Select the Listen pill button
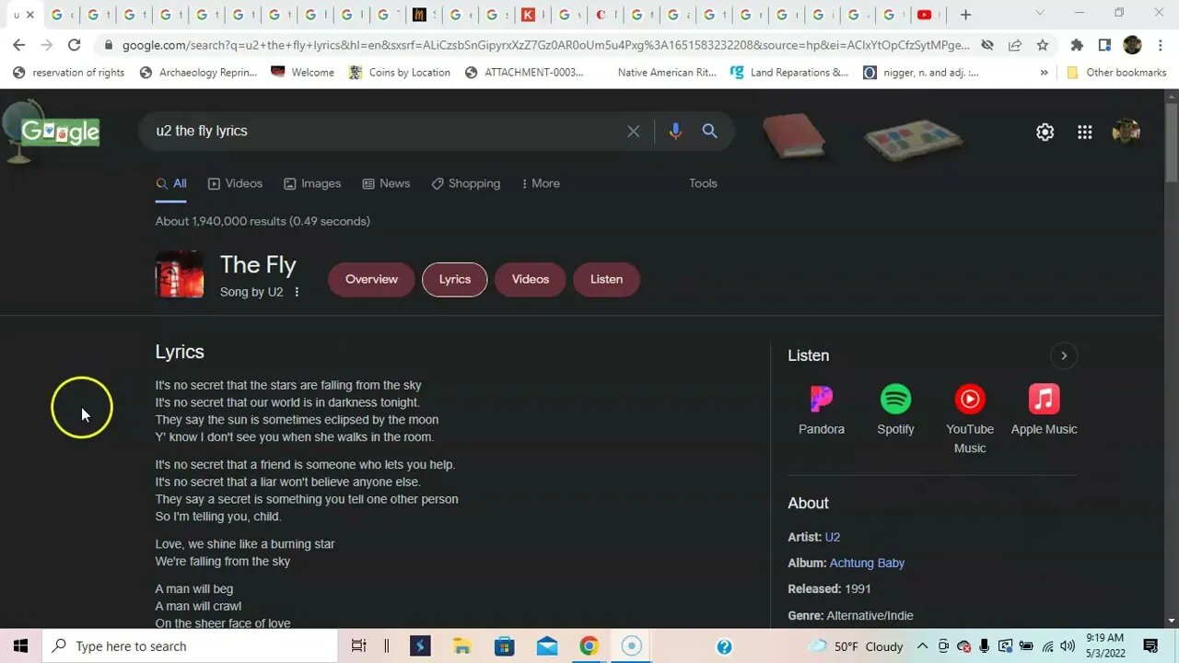 (606, 279)
